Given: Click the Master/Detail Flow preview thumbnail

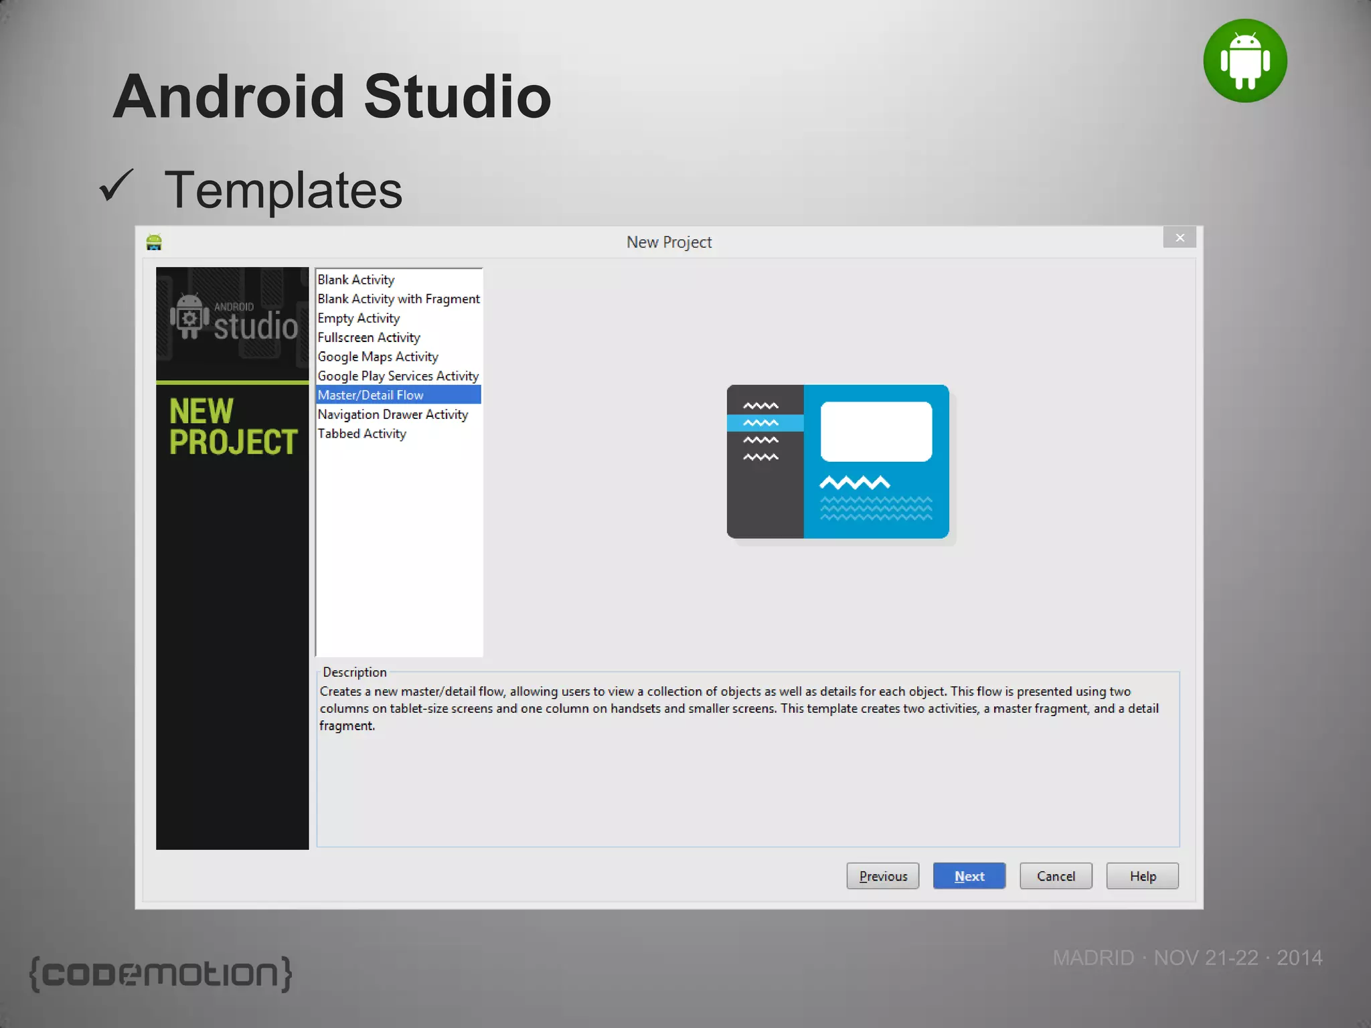Looking at the screenshot, I should click(x=838, y=462).
